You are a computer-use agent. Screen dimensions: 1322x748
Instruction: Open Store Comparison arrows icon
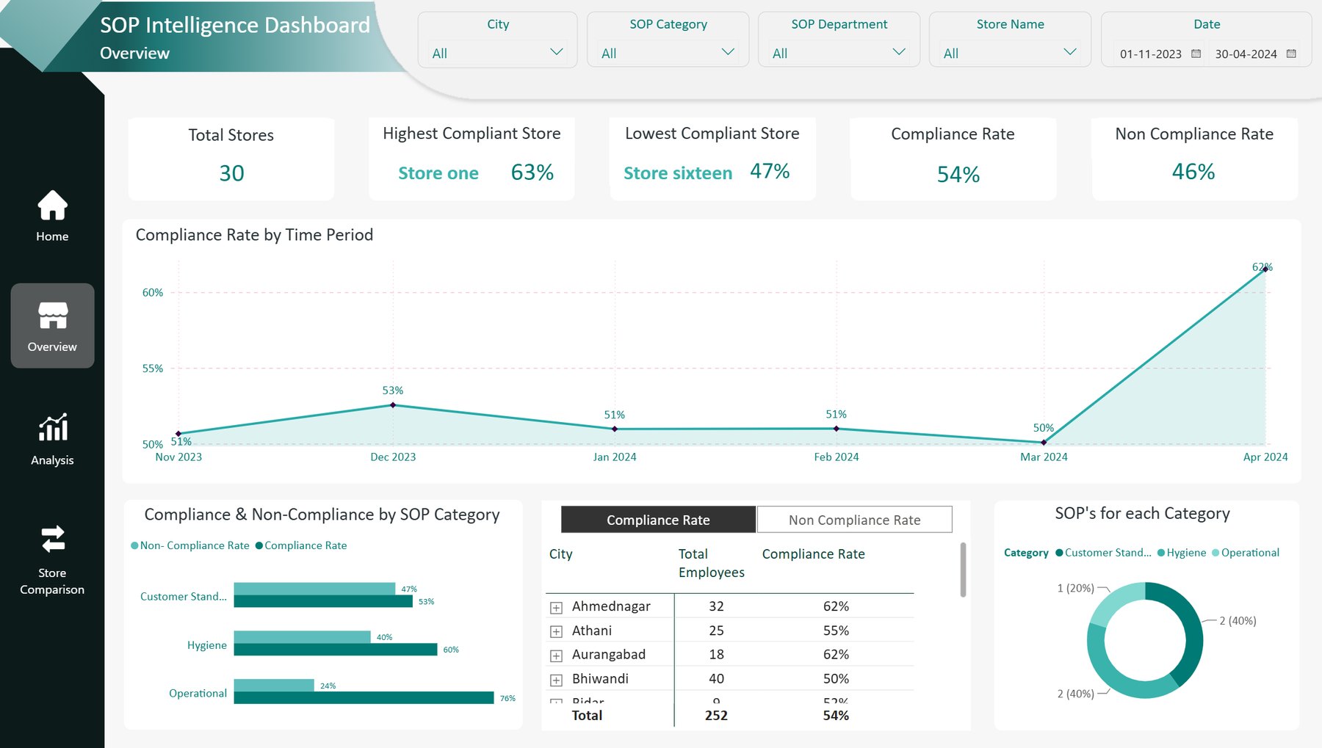coord(53,539)
